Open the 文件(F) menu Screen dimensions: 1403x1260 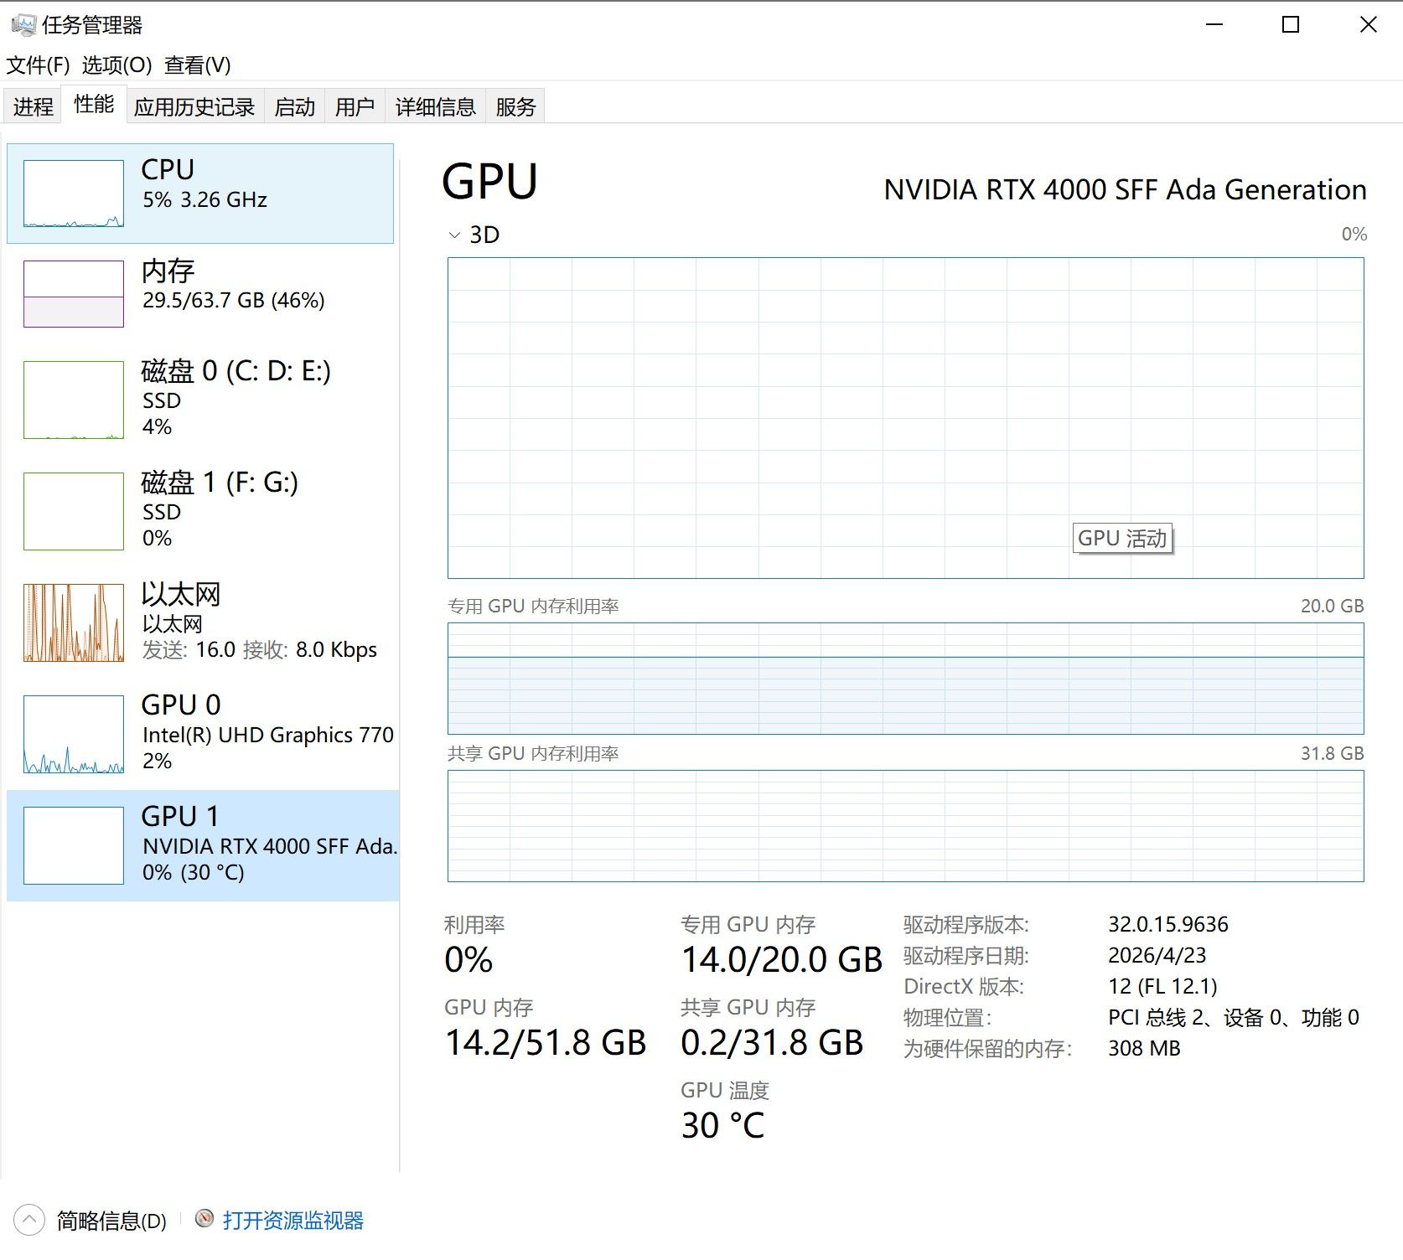click(39, 65)
